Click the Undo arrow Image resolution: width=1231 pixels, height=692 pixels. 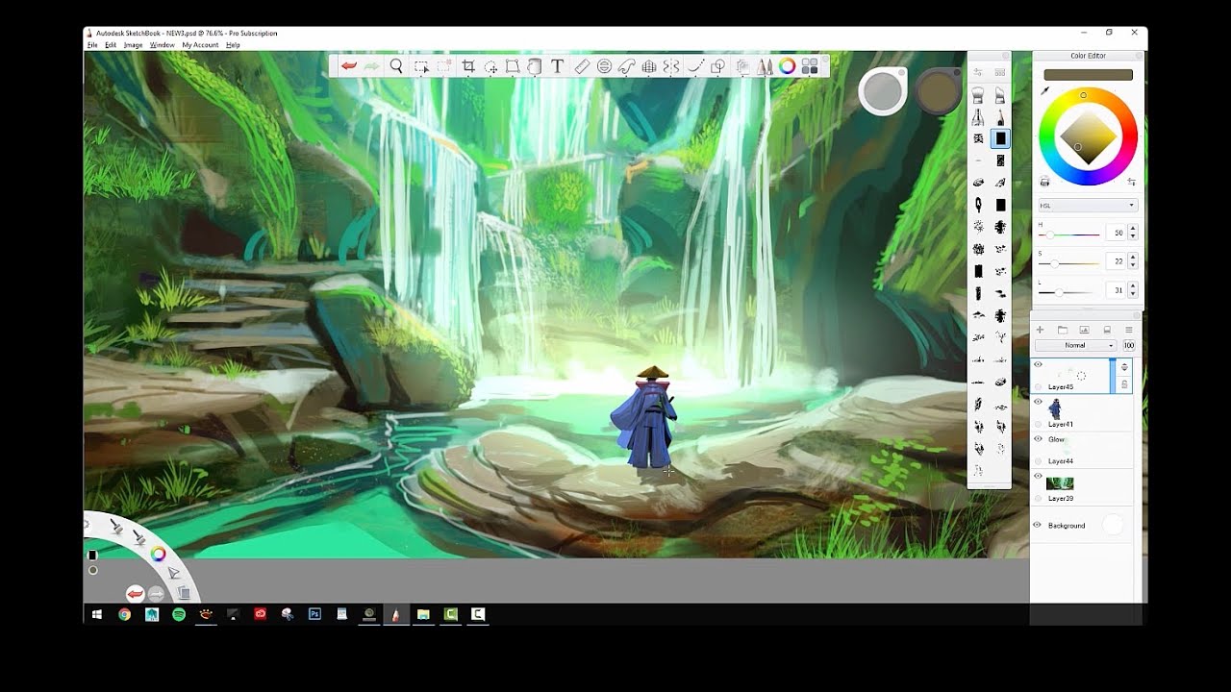pyautogui.click(x=348, y=66)
